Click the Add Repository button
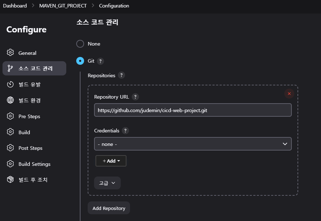The image size is (321, 221). [x=109, y=208]
